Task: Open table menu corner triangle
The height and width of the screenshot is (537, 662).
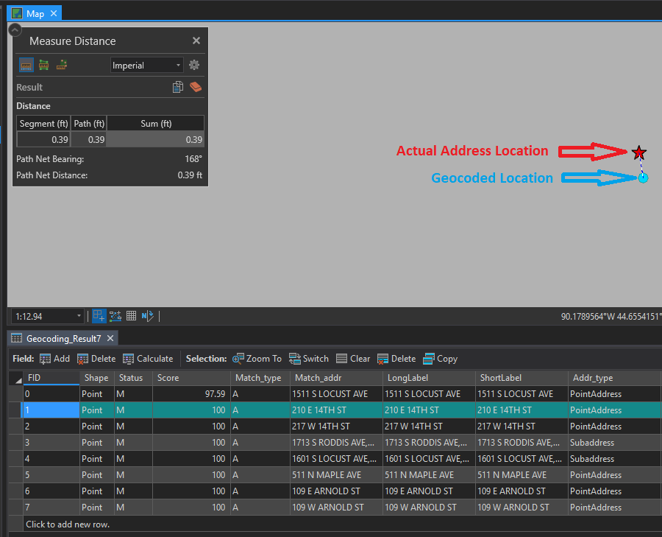Action: coord(18,381)
